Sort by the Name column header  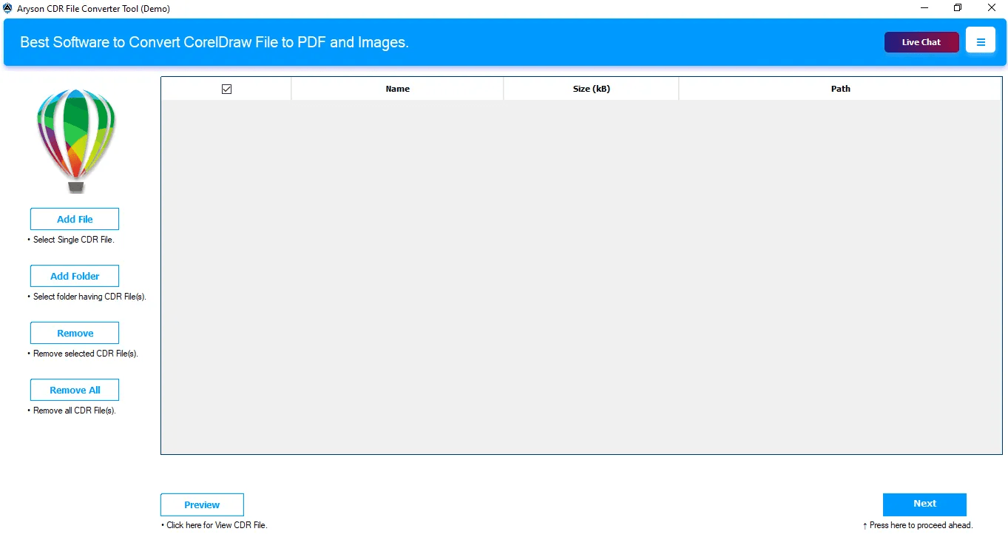tap(397, 89)
